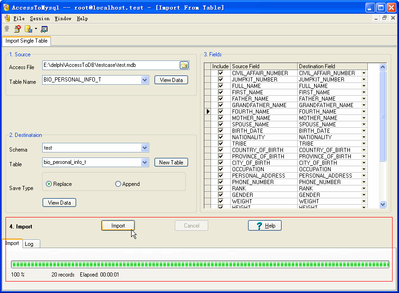Click the inner MDI restore icon
Screen dimensions: 399x293
[x=384, y=18]
